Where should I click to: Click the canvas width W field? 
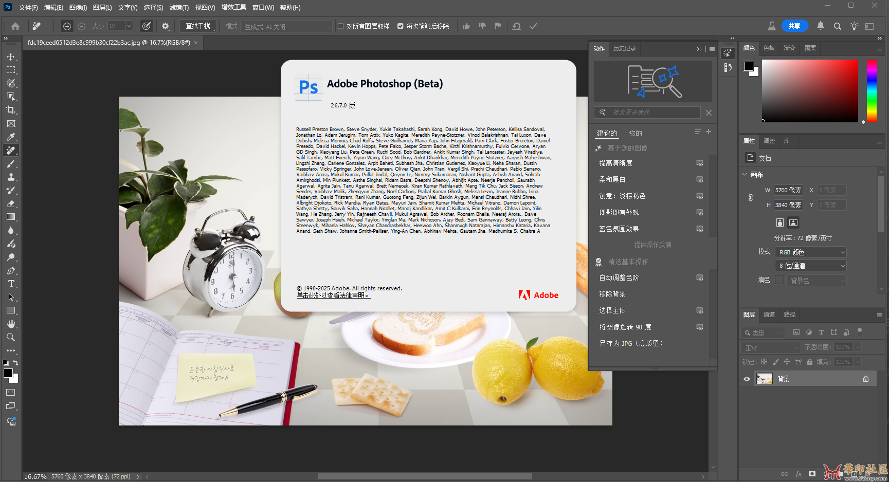[x=788, y=190]
